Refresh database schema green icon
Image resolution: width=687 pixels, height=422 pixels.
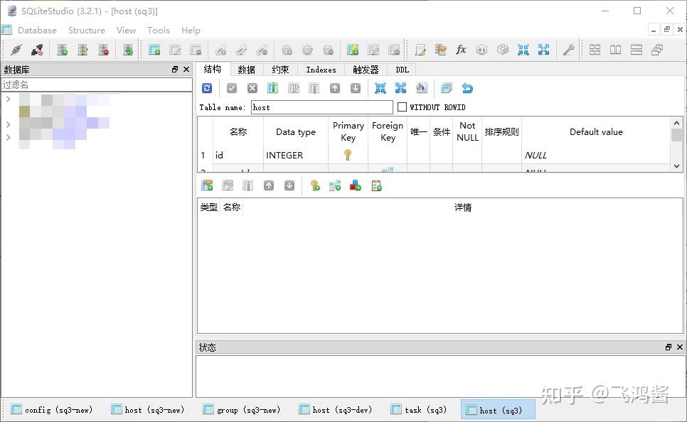click(128, 50)
